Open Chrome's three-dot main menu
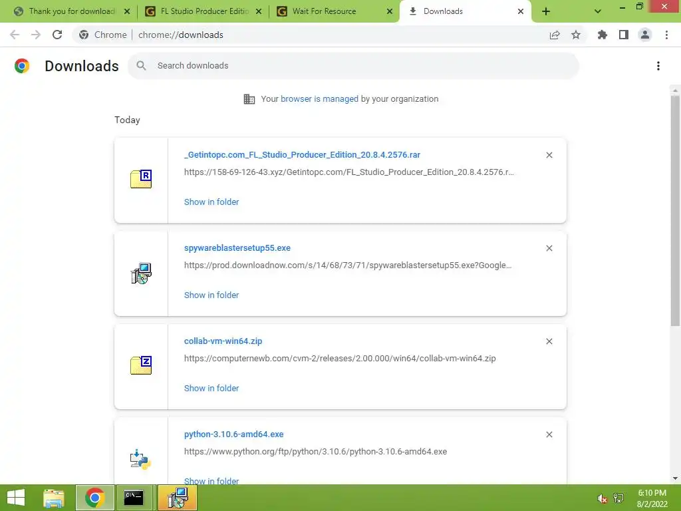Screen dimensions: 681x511 [x=666, y=35]
